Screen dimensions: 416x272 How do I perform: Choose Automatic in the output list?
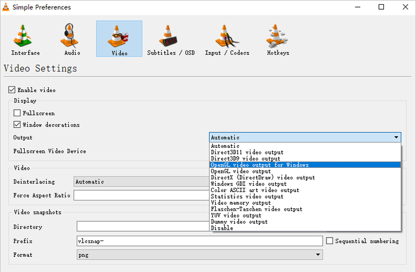tap(305, 146)
